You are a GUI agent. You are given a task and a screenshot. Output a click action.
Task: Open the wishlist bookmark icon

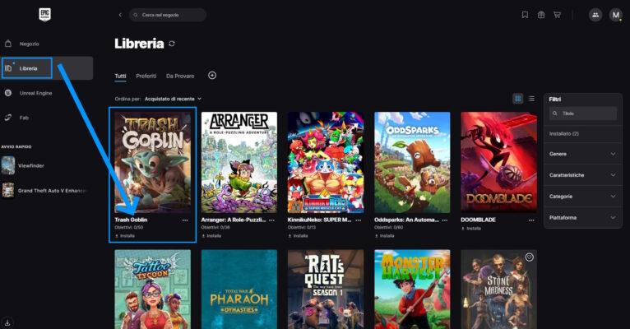525,15
